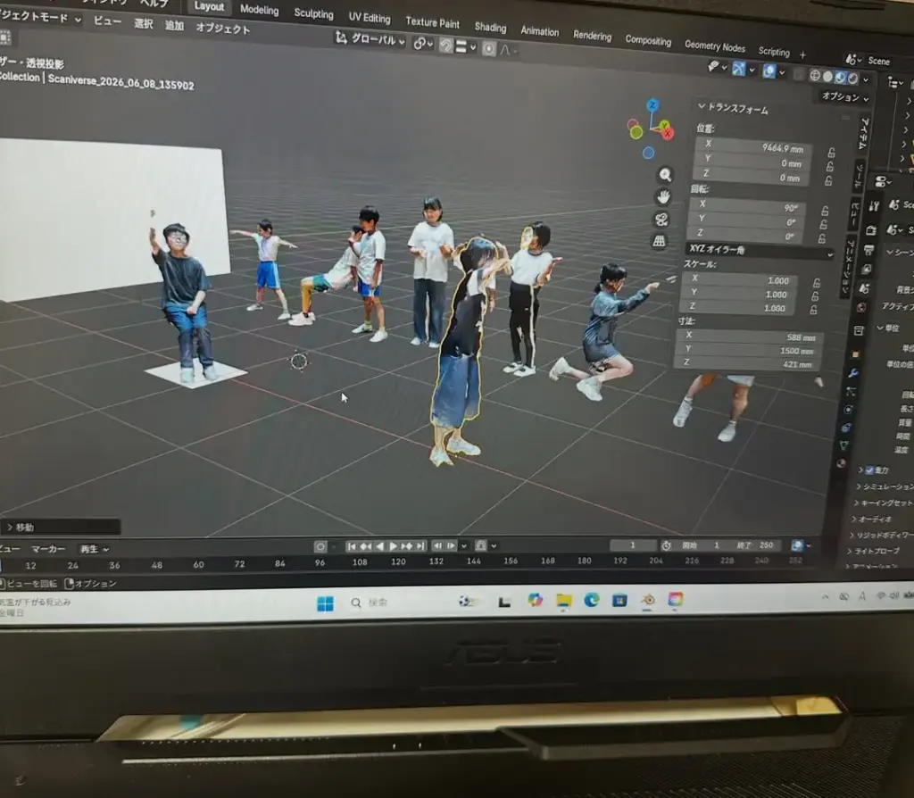Open the Render properties tab icon
This screenshot has width=914, height=798.
tap(871, 230)
